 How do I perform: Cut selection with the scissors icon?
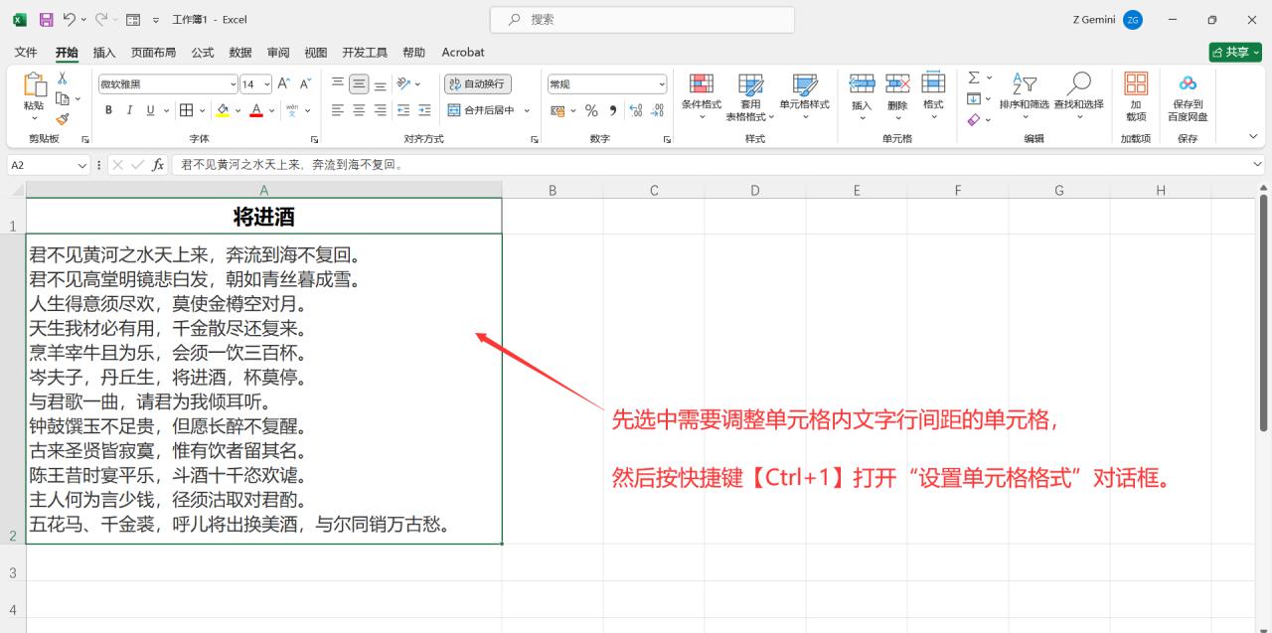pyautogui.click(x=62, y=78)
